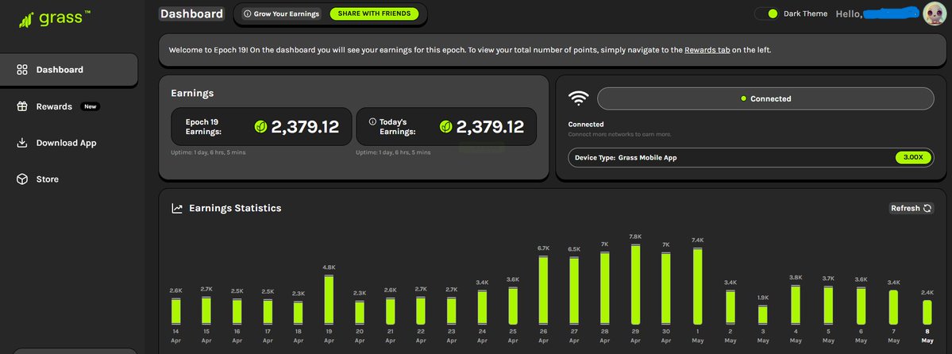Select the 21 Apr bar showing 2.6K
The image size is (952, 354).
click(x=391, y=311)
